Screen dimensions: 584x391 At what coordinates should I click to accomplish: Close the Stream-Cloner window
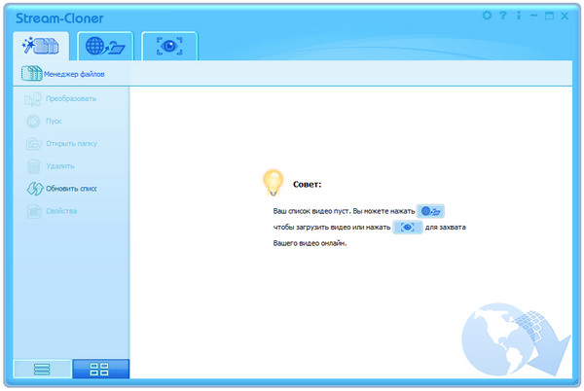pos(565,16)
